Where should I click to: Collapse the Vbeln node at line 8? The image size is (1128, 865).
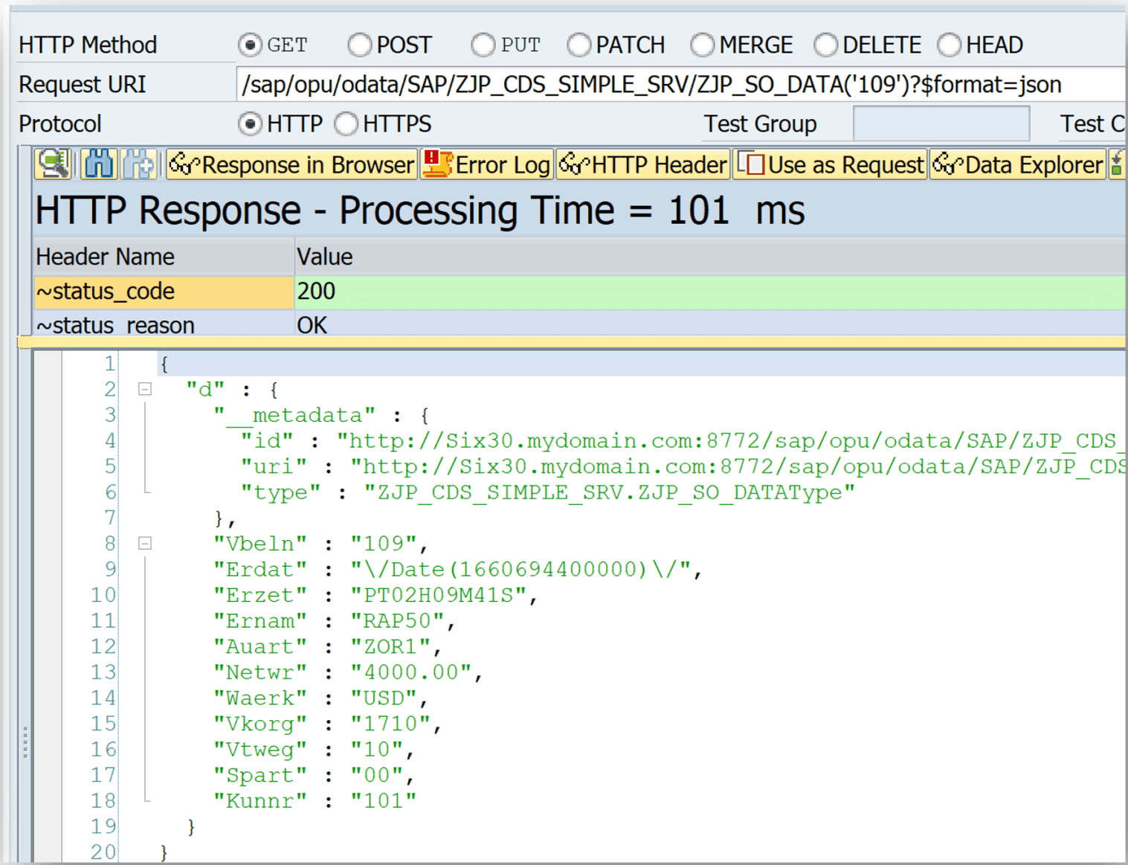(x=145, y=543)
